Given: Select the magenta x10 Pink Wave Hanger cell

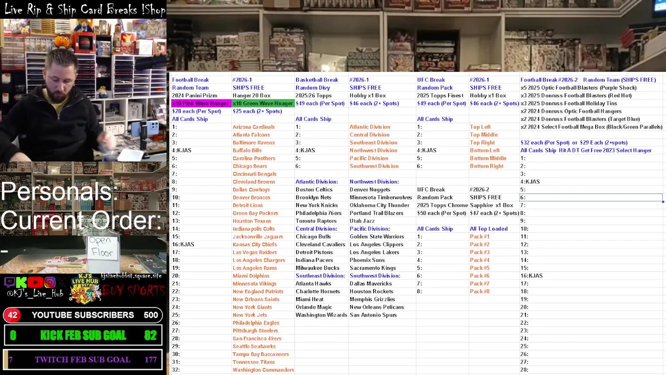Looking at the screenshot, I should (x=201, y=103).
